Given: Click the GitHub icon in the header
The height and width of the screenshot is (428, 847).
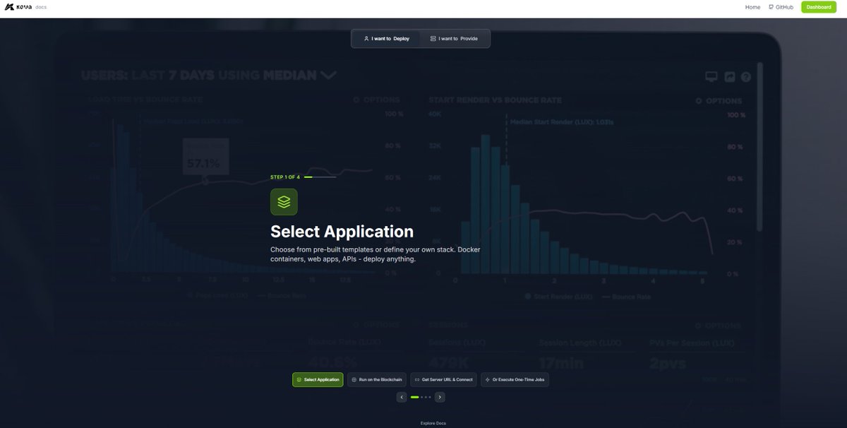Looking at the screenshot, I should (769, 6).
